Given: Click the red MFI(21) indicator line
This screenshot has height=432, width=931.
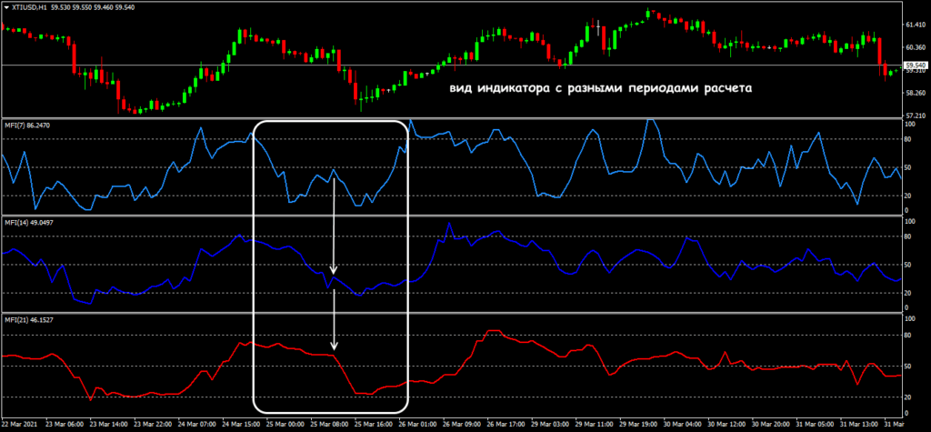Looking at the screenshot, I should click(546, 353).
